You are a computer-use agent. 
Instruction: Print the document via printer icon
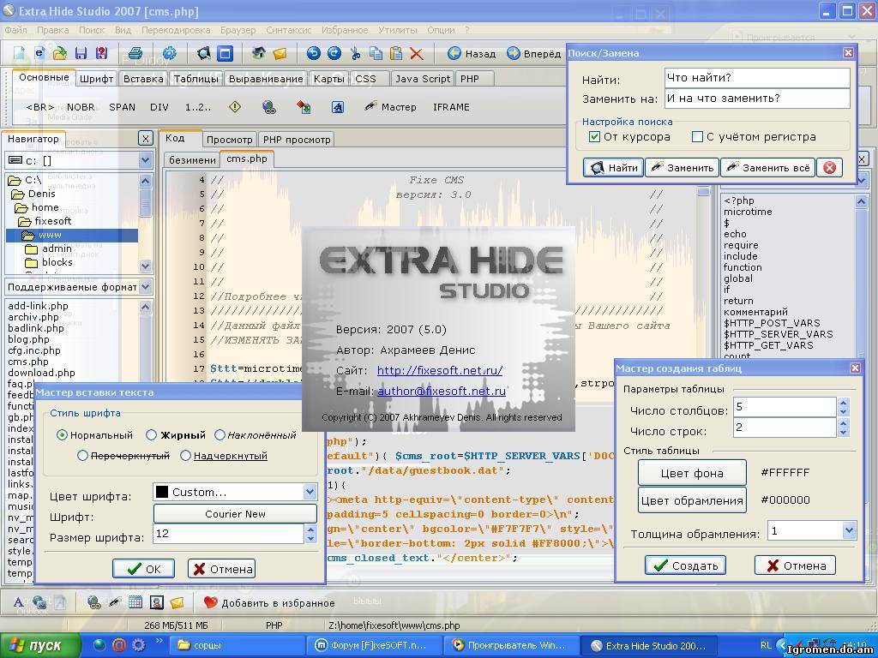[x=135, y=54]
